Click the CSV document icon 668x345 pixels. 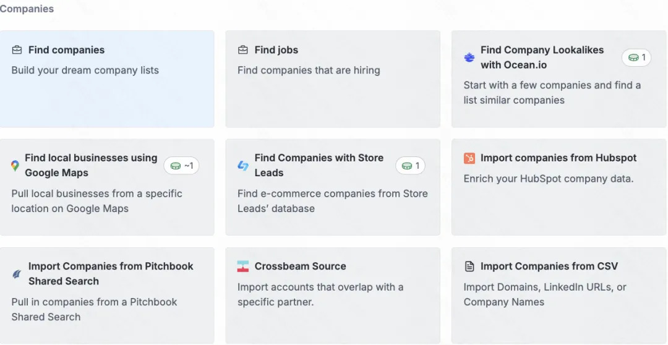coord(469,266)
